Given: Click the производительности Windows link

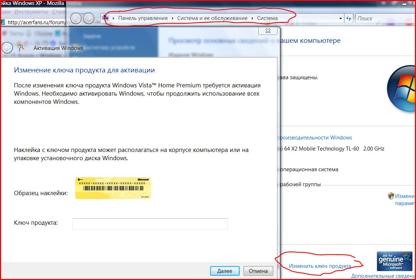Looking at the screenshot, I should pos(315,138).
